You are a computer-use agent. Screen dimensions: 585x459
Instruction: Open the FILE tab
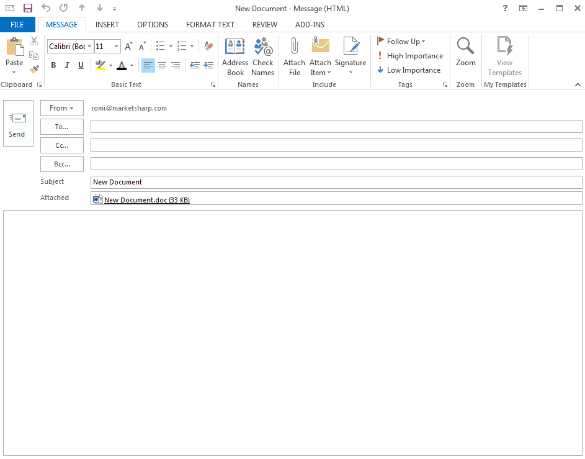coord(17,25)
